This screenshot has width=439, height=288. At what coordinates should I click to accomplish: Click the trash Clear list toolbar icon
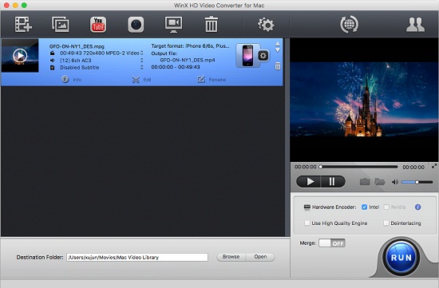pos(211,24)
